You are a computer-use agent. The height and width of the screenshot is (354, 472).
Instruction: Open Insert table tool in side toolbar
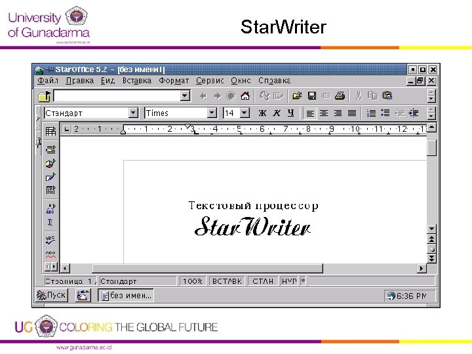(x=50, y=131)
